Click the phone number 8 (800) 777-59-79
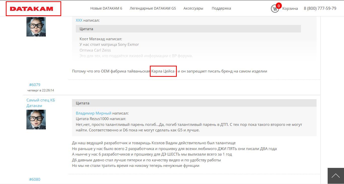344x184 pixels. pos(320,8)
